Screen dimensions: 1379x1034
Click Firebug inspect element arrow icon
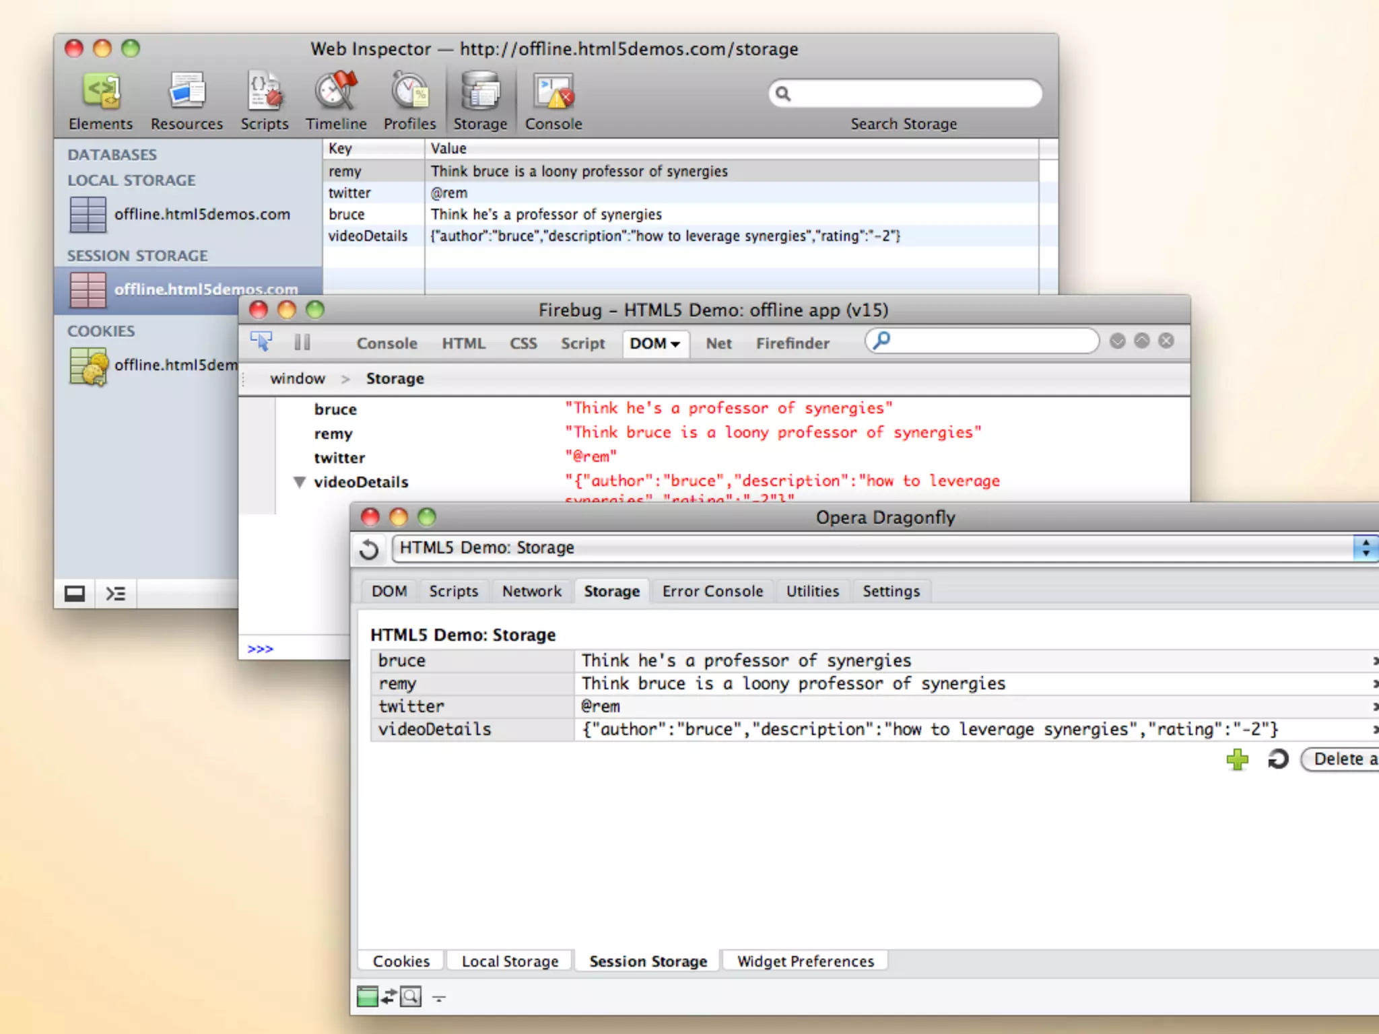pos(261,342)
